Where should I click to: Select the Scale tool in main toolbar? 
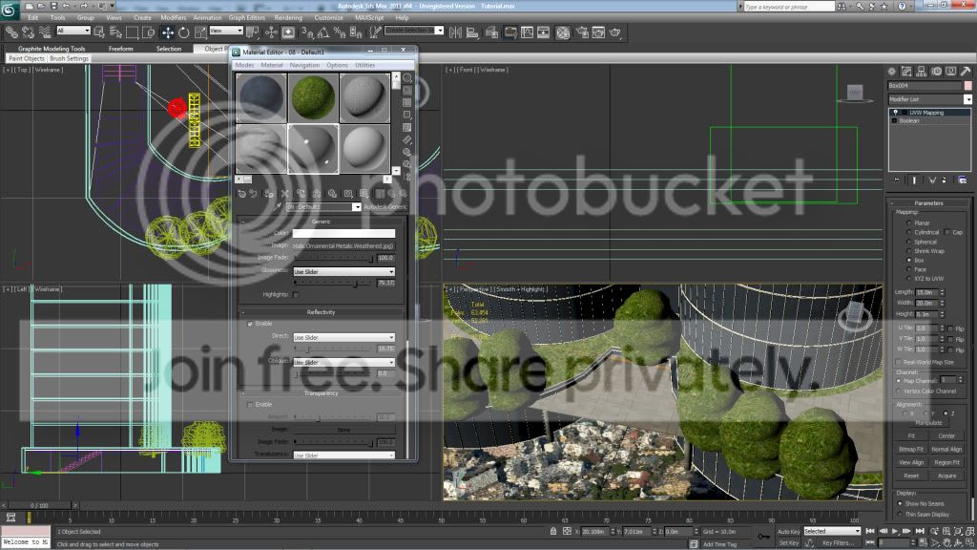(x=200, y=32)
